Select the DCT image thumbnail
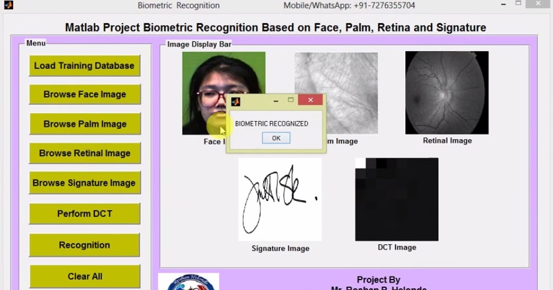Image resolution: width=553 pixels, height=290 pixels. coord(397,200)
